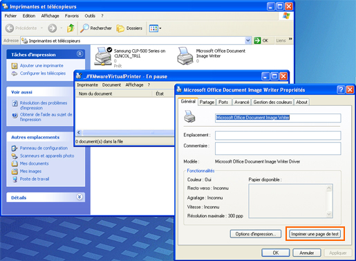Image resolution: width=356 pixels, height=261 pixels.
Task: Click Annuler in the Propriétés dialog
Action: pyautogui.click(x=307, y=253)
